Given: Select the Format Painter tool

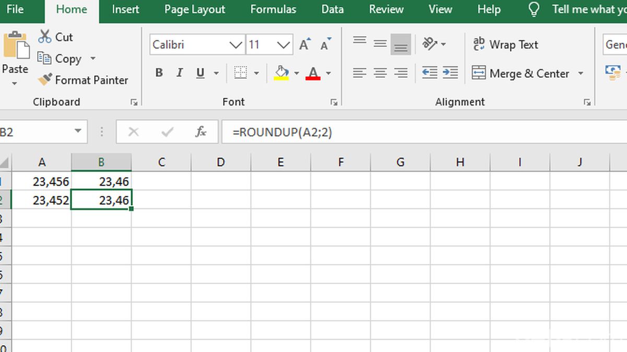Looking at the screenshot, I should pyautogui.click(x=84, y=80).
